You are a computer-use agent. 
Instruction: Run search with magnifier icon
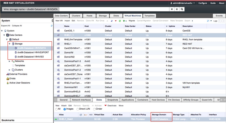[182, 9]
